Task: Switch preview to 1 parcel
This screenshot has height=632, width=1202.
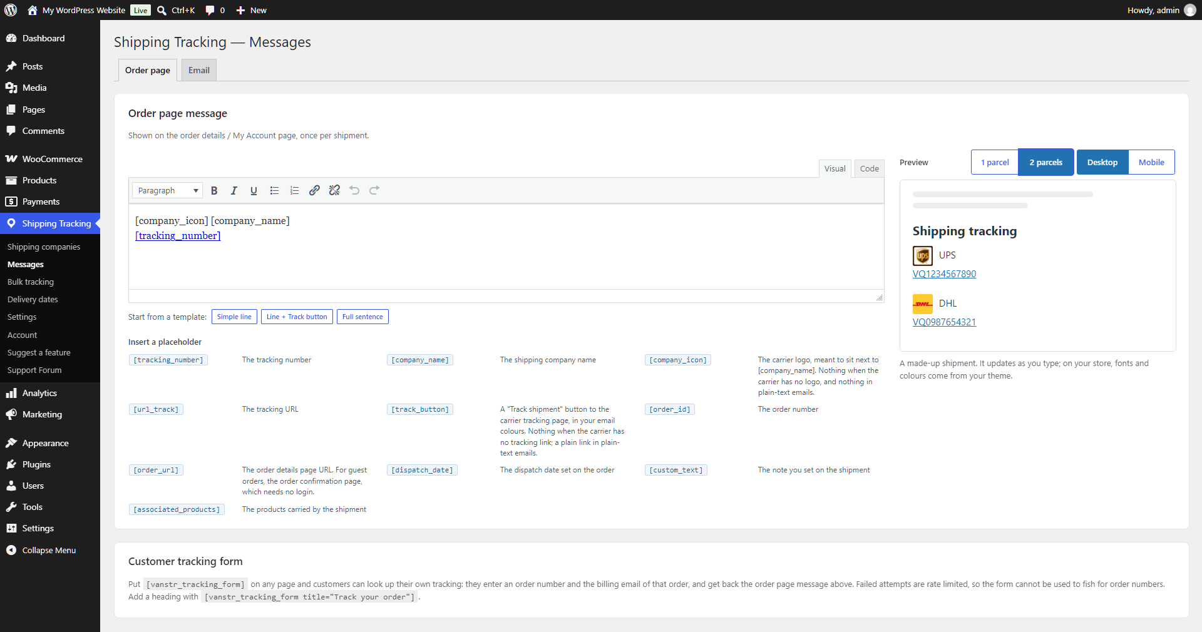Action: coord(995,162)
